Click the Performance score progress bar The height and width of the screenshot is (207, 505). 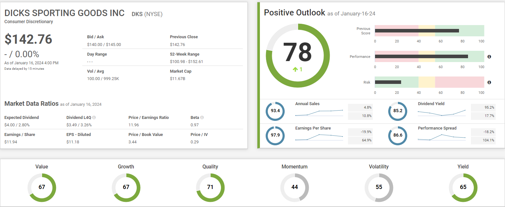[x=429, y=57]
